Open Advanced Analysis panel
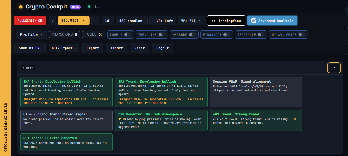Image resolution: width=348 pixels, height=156 pixels. [x=272, y=21]
